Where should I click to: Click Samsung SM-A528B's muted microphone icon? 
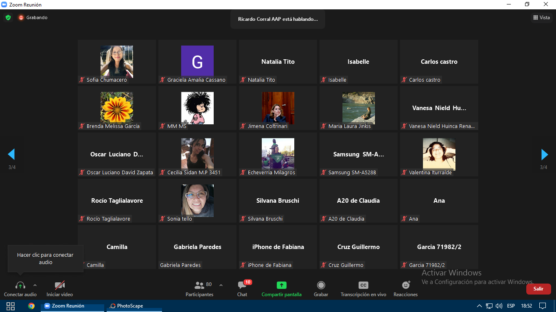point(324,173)
